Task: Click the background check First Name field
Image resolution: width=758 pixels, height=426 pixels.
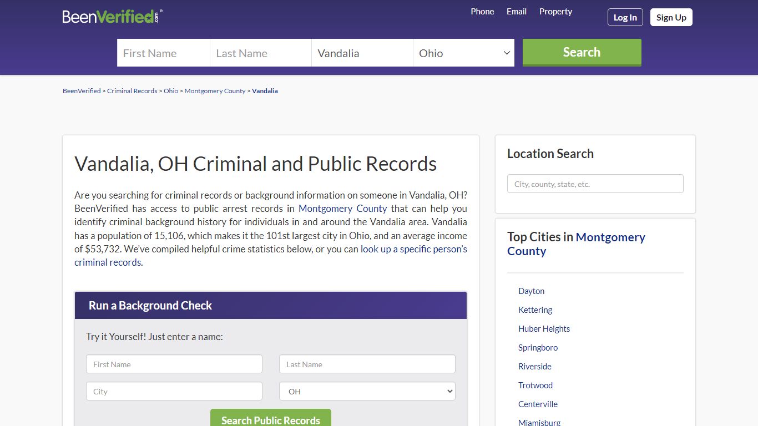Action: (174, 364)
